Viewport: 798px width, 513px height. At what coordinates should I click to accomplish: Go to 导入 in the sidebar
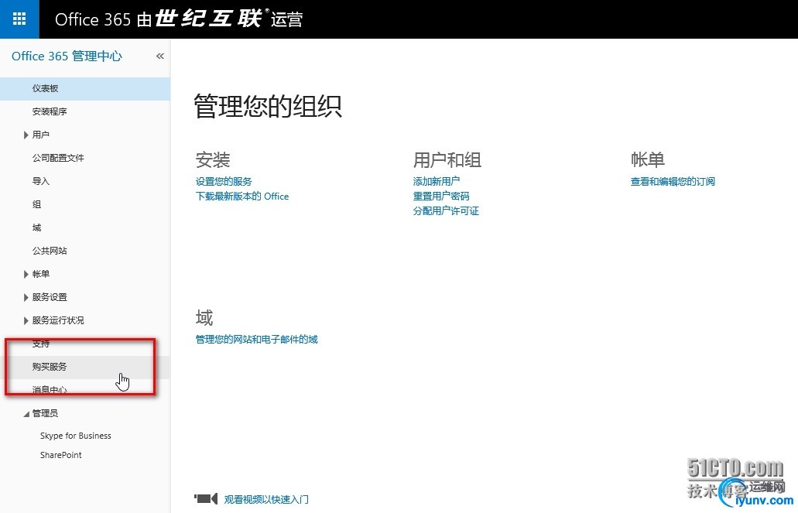coord(41,181)
